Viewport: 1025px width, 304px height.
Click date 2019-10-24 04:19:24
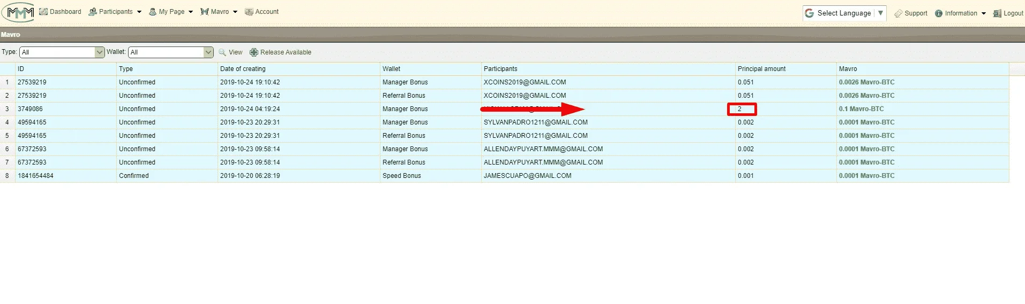(250, 109)
